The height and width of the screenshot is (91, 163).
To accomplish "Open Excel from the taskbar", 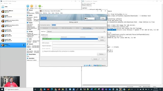I will tap(95, 89).
